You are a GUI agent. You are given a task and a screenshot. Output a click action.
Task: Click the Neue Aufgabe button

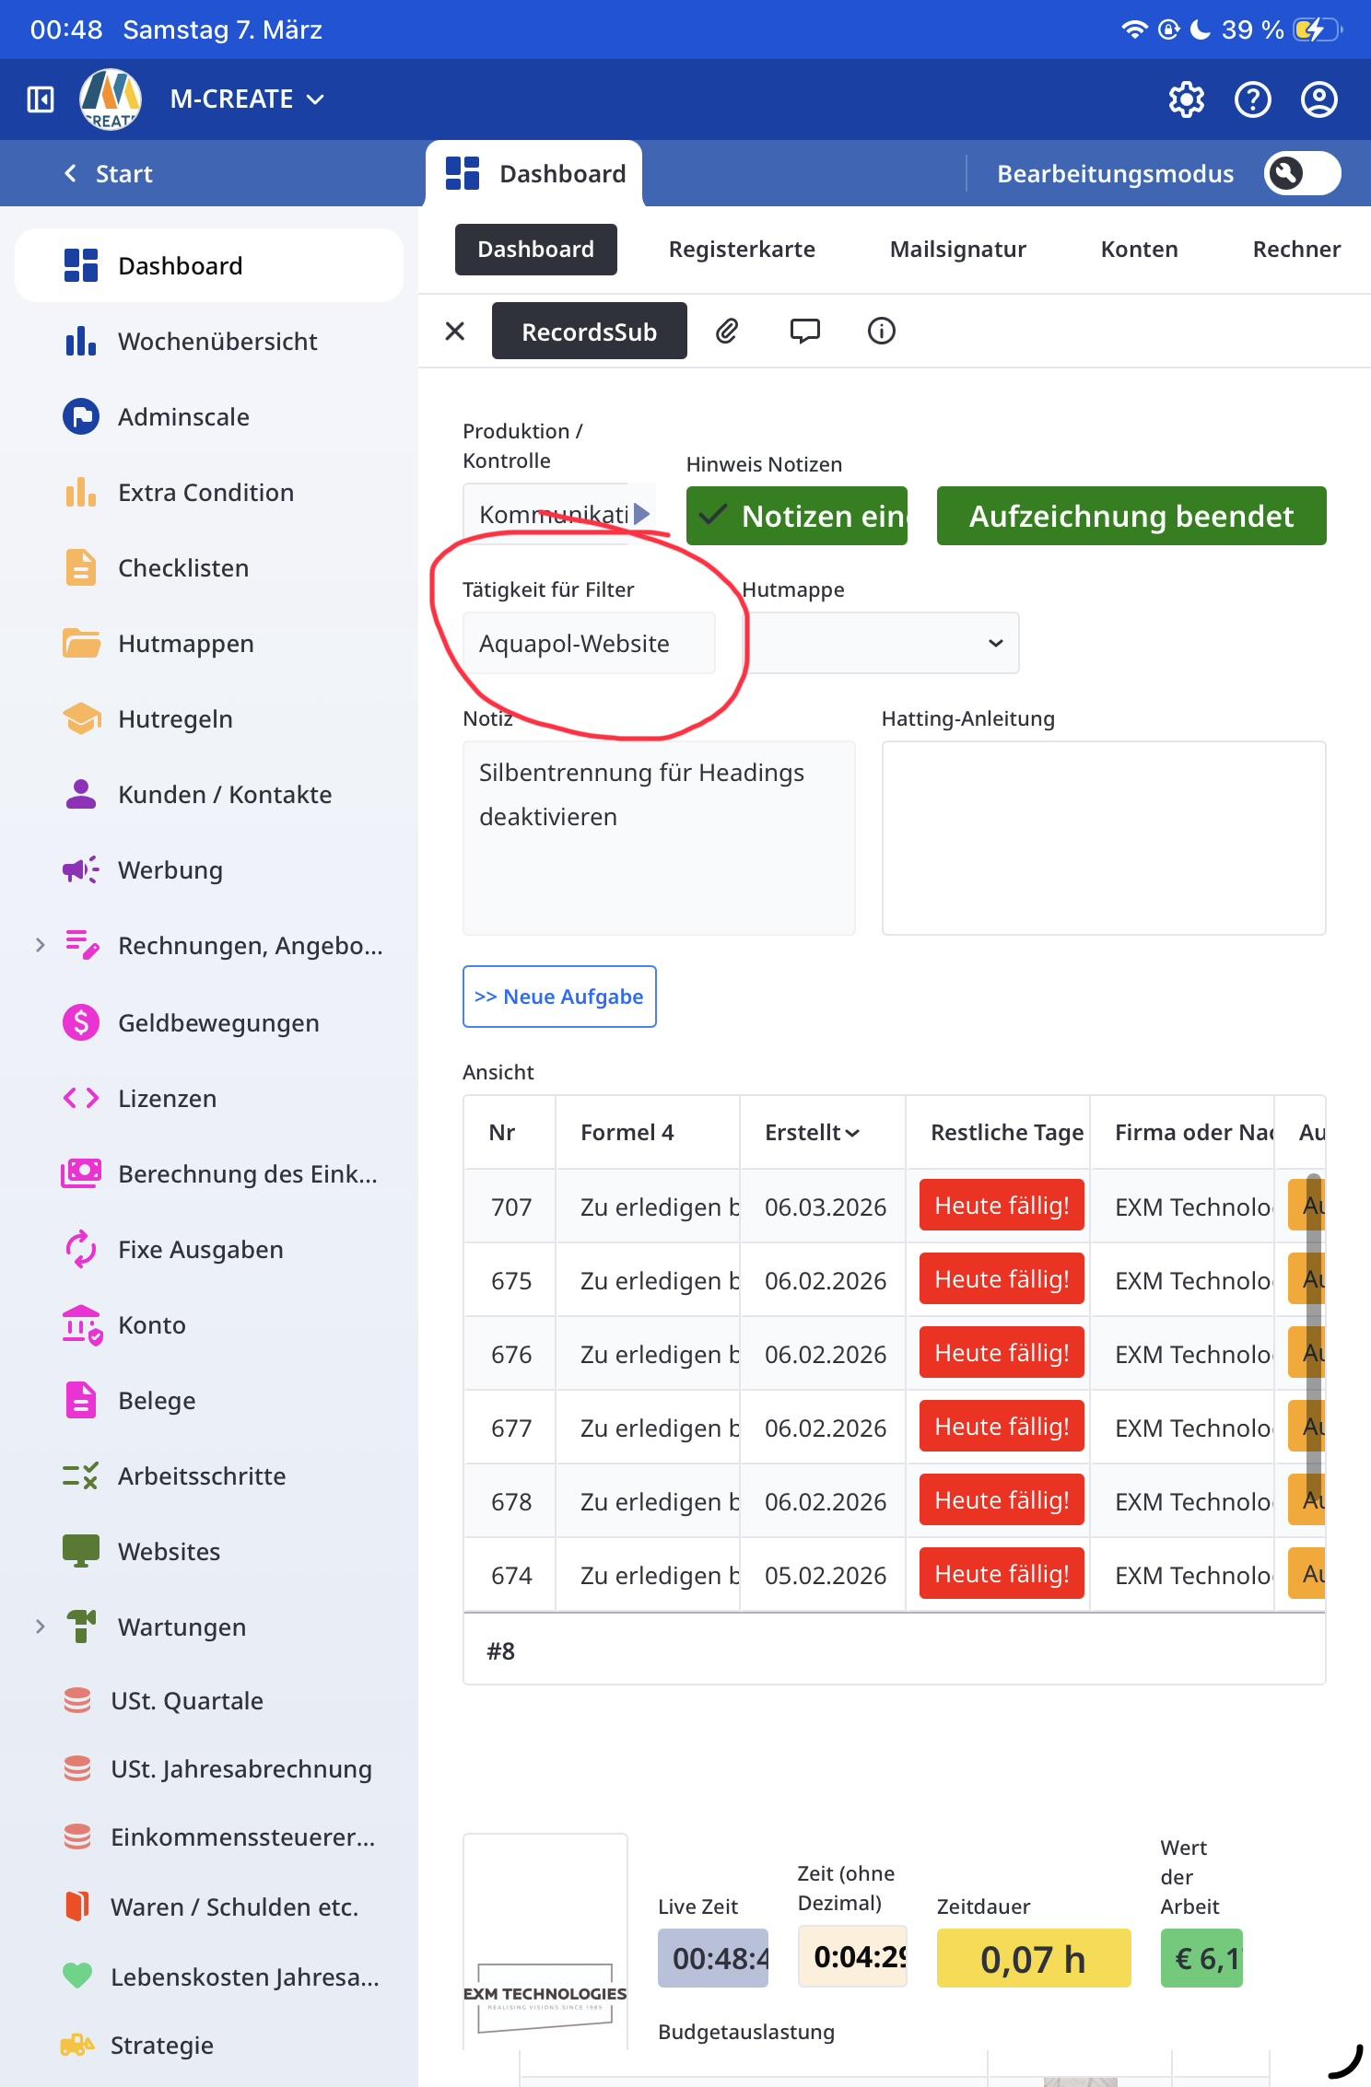pos(559,997)
